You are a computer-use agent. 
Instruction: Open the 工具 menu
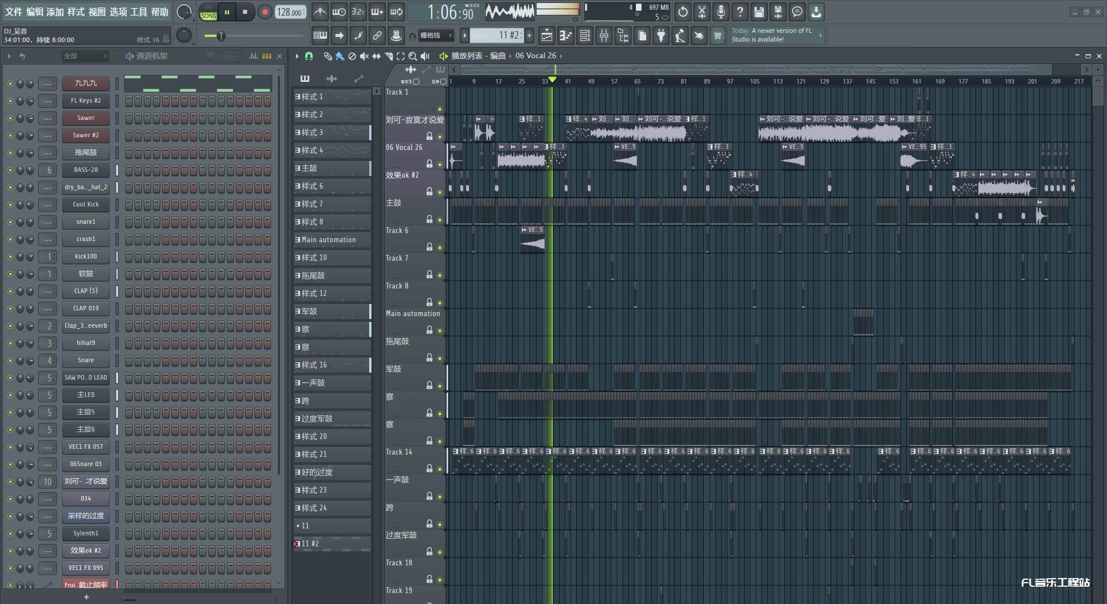pyautogui.click(x=138, y=12)
